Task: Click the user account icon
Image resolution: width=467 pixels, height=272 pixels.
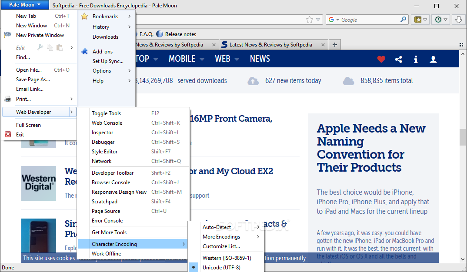Action: [434, 59]
